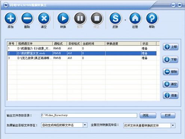Click the 暂停 pause icon

[80, 18]
